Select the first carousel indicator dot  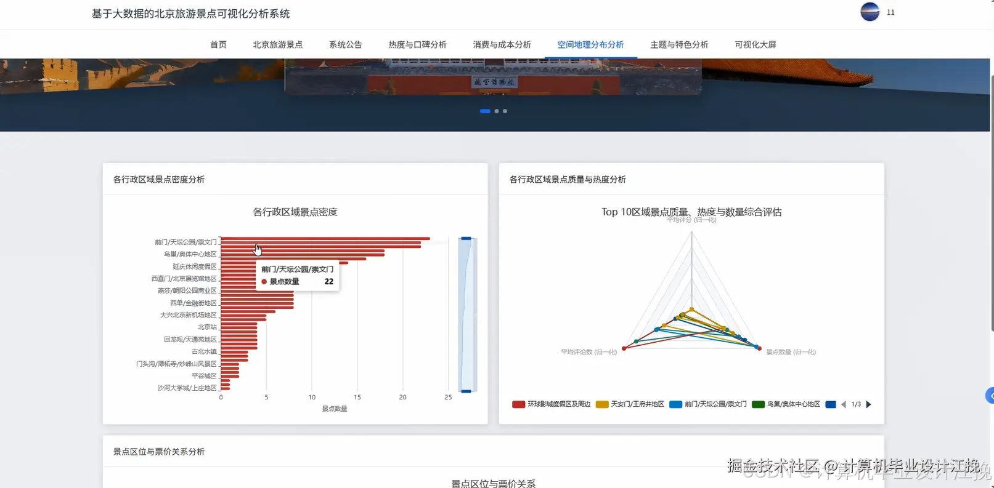[485, 111]
